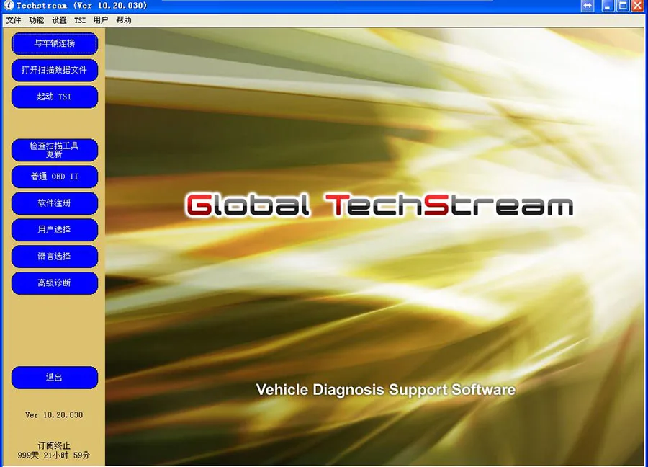Open the 帮助 menu
This screenshot has height=467, width=648.
point(124,20)
